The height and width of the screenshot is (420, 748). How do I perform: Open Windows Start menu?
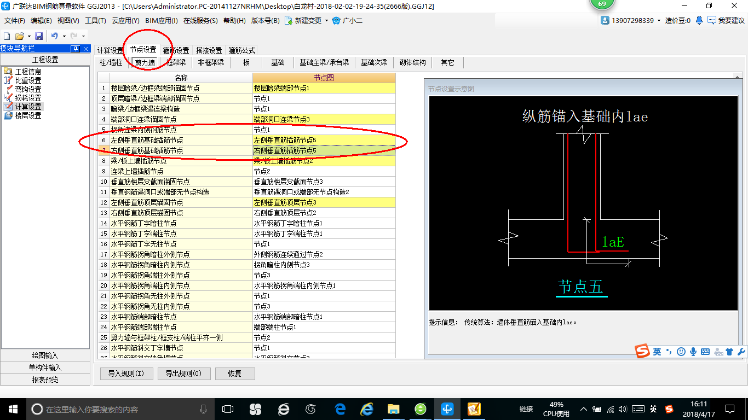(13, 409)
